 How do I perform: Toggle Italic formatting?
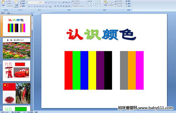pos(32,6)
